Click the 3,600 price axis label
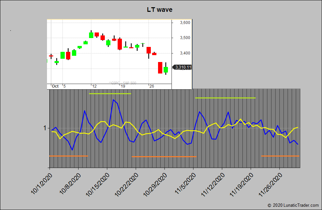 (185, 23)
